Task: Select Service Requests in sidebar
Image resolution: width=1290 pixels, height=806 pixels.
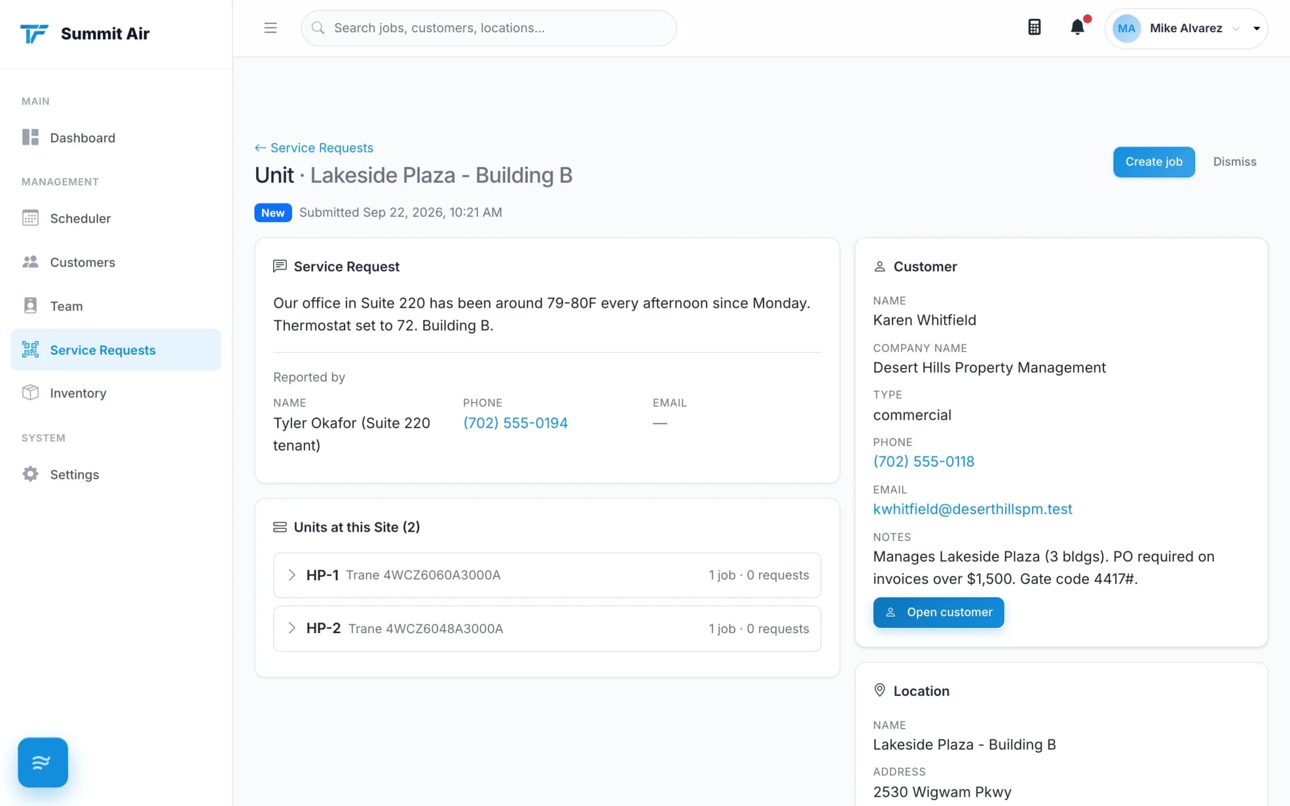Action: [x=116, y=349]
